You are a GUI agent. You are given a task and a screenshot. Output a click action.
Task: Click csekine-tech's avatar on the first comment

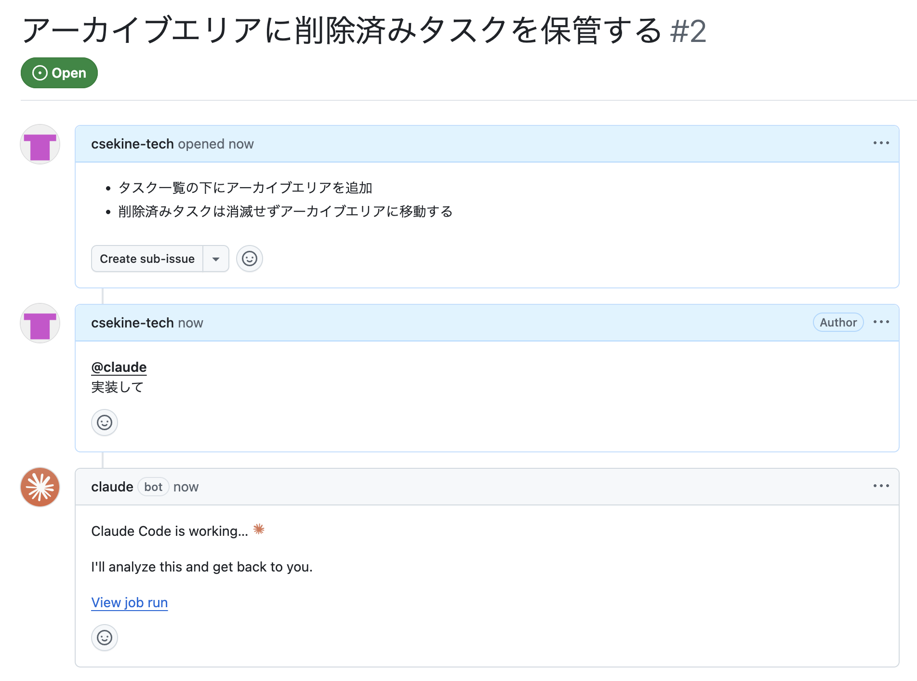(40, 144)
